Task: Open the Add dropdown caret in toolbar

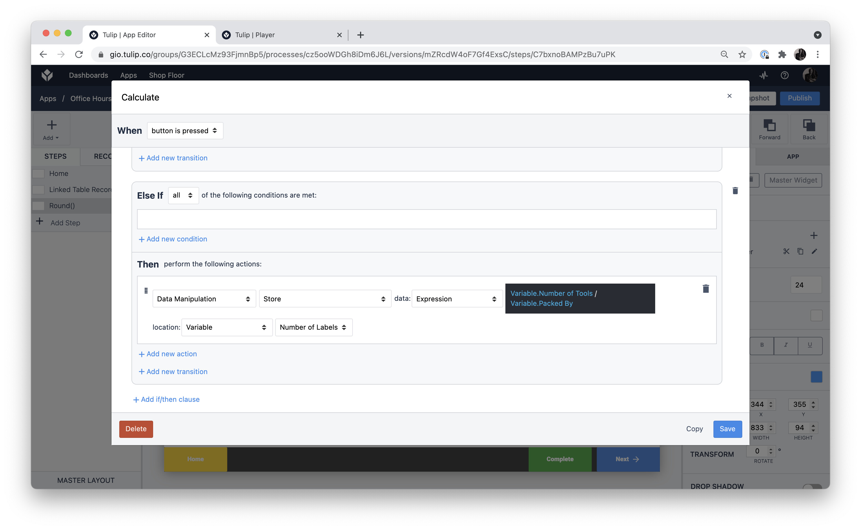Action: pyautogui.click(x=57, y=138)
